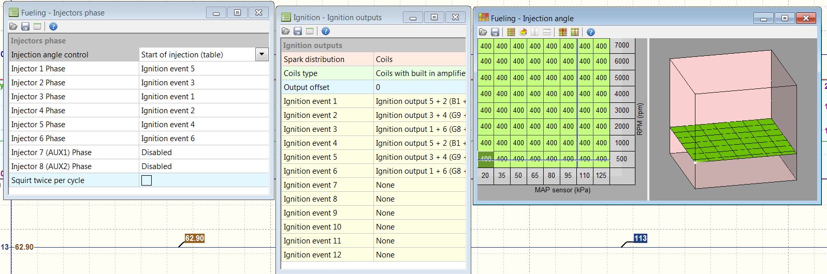Viewport: 827px width, 274px height.
Task: Save icon in Injection angle toolbar
Action: (495, 32)
